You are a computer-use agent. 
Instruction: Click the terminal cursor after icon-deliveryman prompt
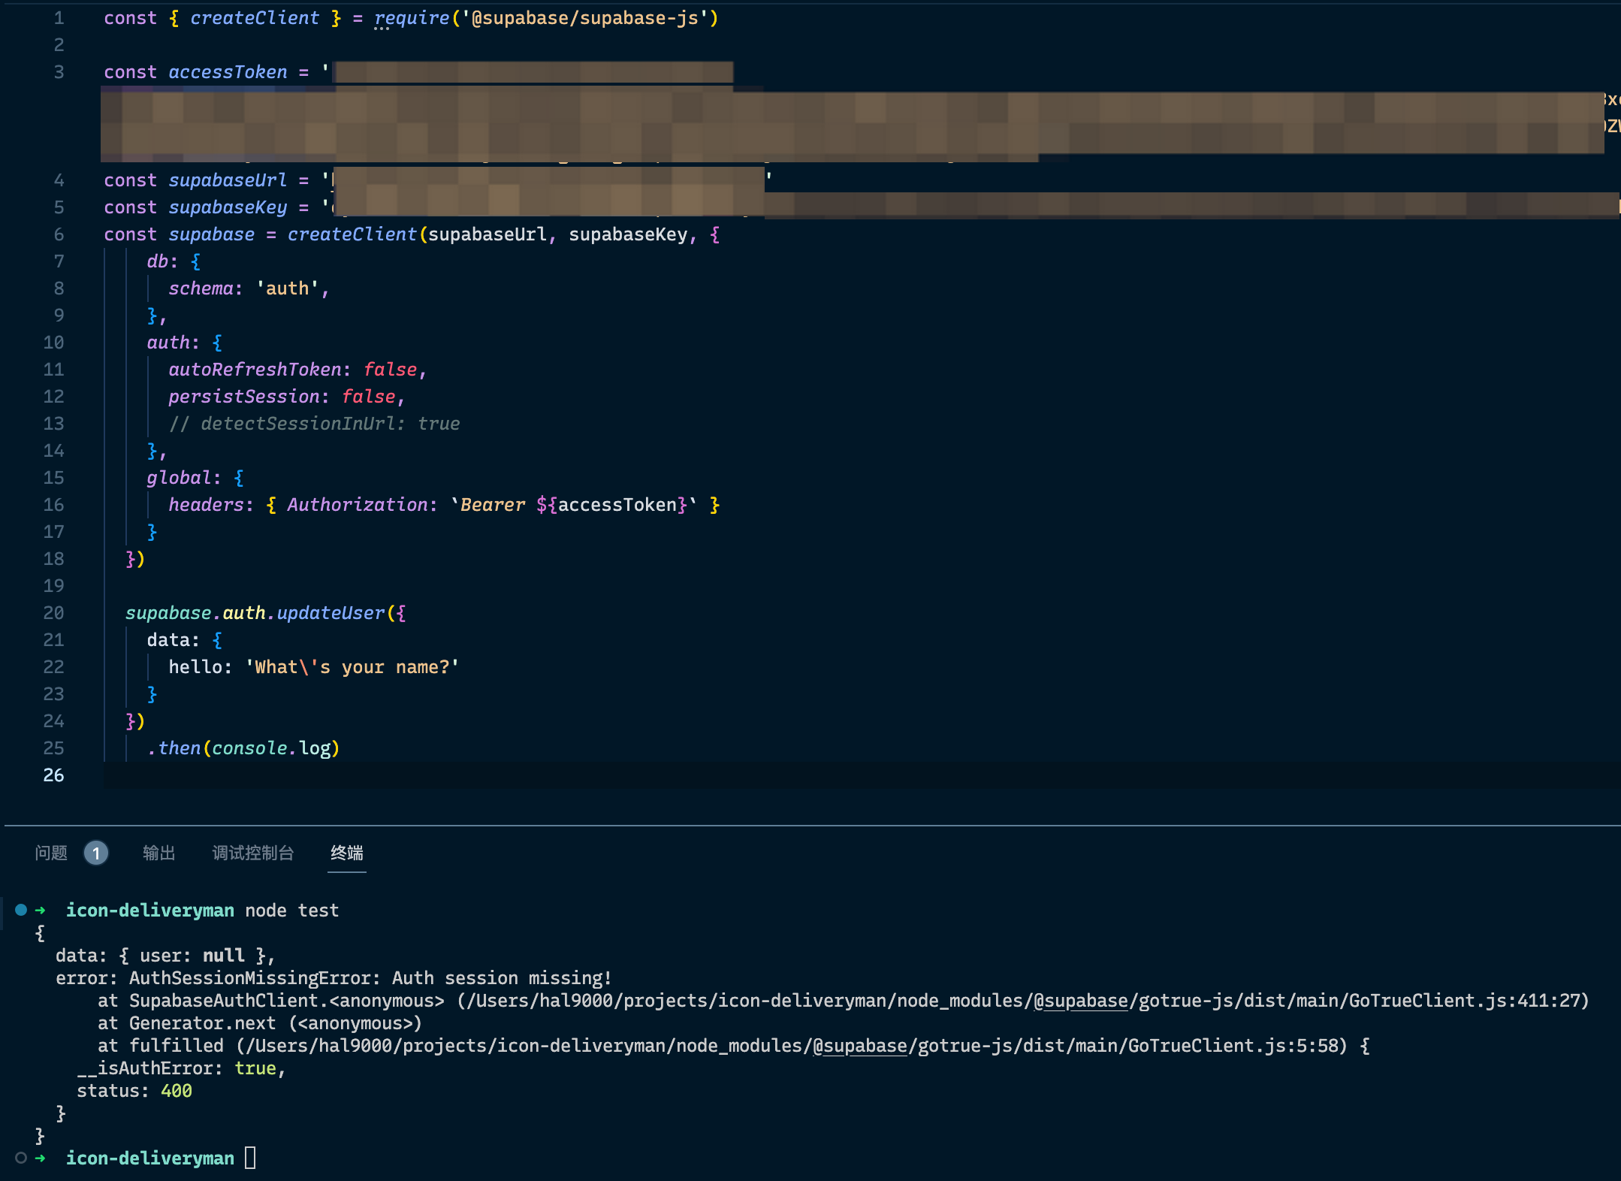(x=251, y=1158)
